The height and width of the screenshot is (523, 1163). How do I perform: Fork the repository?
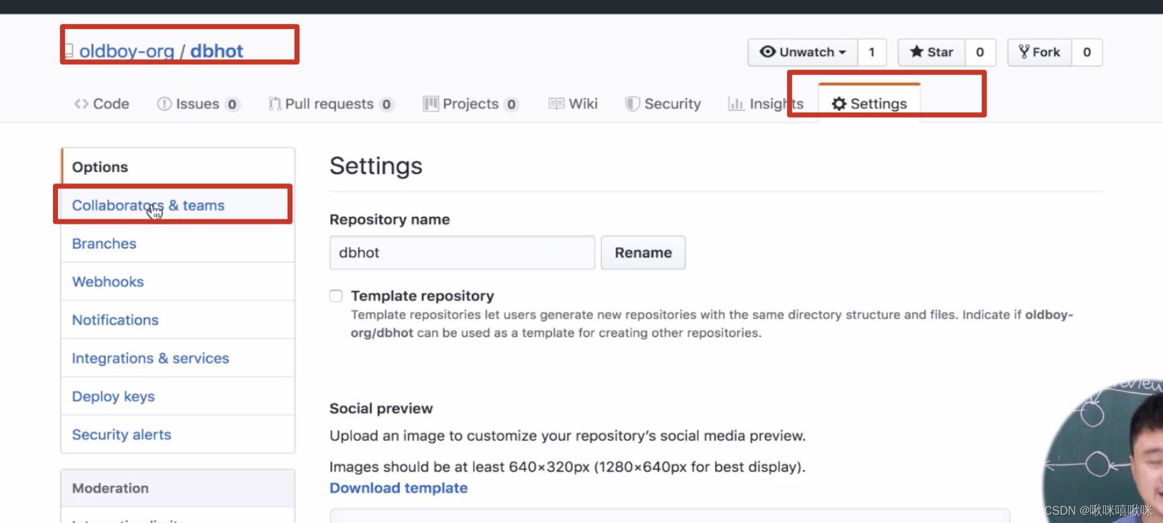[1039, 52]
